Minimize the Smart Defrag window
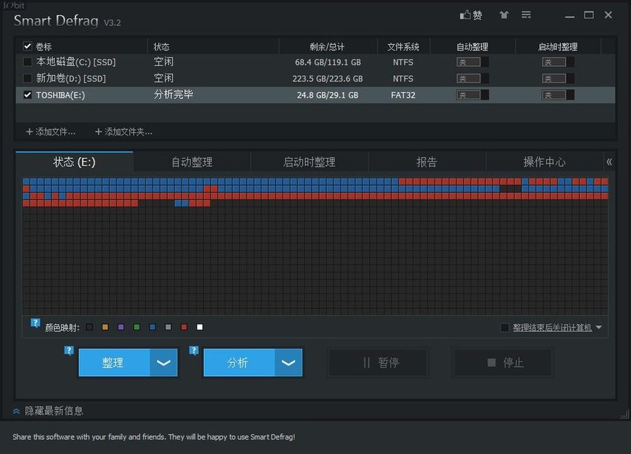This screenshot has height=454, width=631. (569, 16)
